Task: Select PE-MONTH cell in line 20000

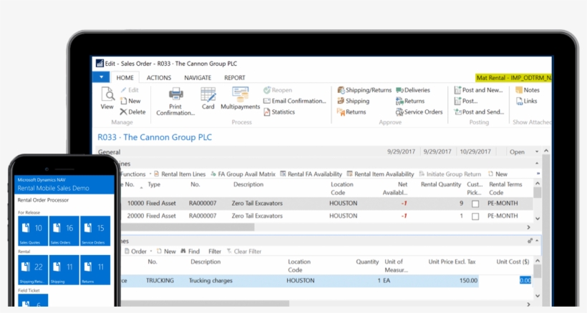Action: tap(503, 216)
